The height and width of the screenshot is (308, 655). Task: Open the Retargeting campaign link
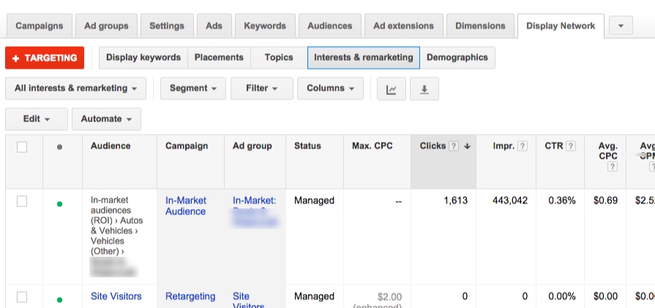[x=190, y=296]
